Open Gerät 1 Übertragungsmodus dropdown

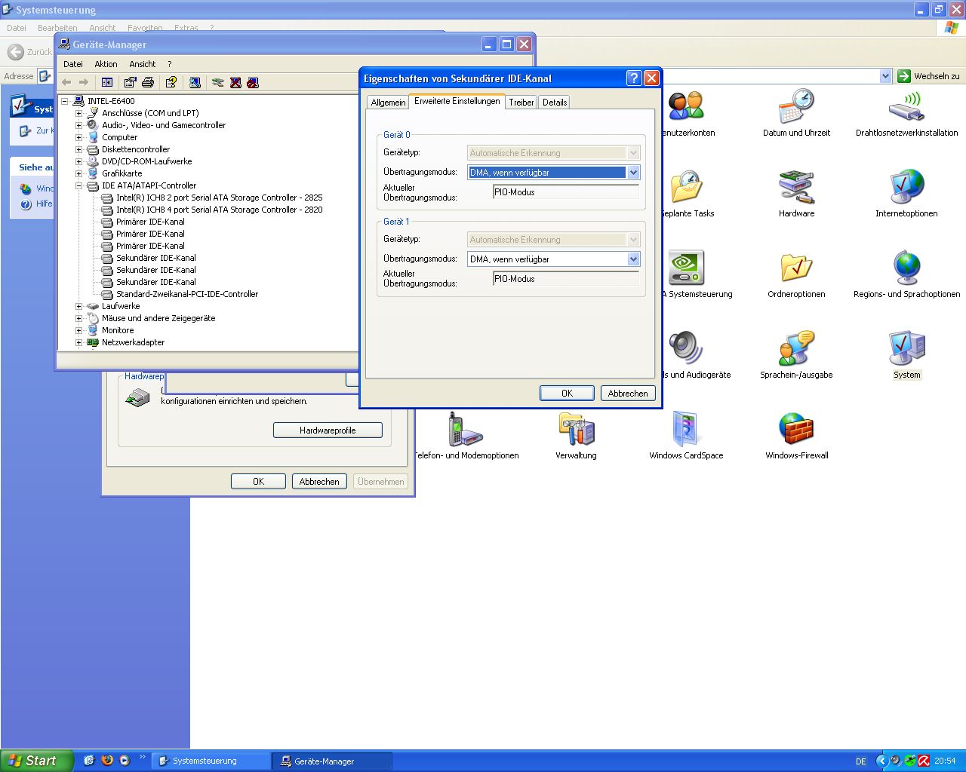click(x=633, y=259)
